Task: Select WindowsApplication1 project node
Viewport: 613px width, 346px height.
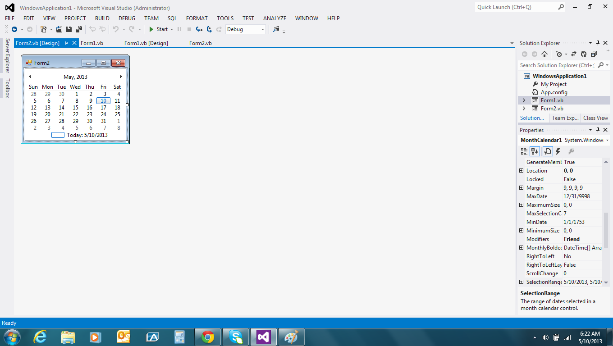Action: click(559, 76)
